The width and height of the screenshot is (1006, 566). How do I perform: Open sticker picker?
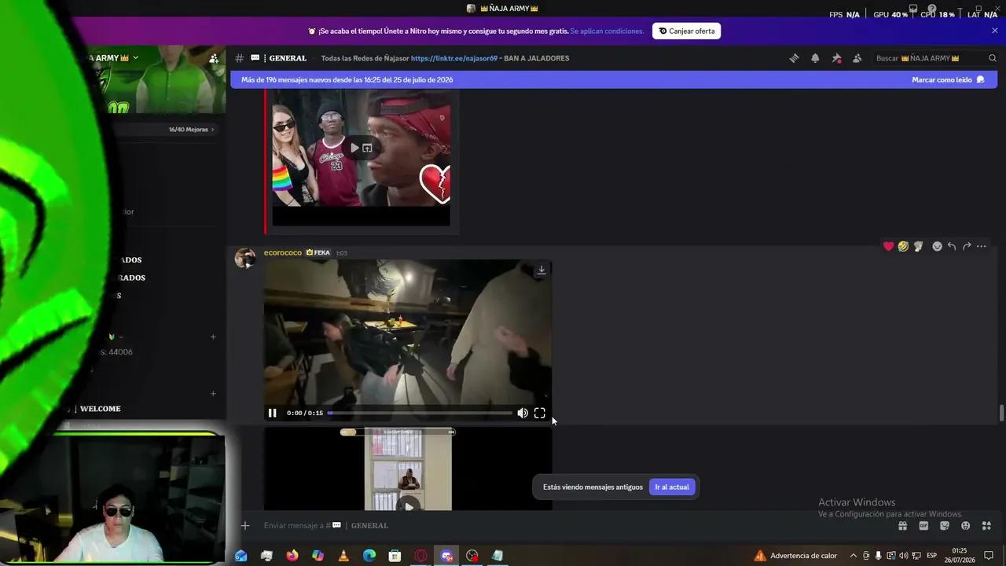[945, 525]
